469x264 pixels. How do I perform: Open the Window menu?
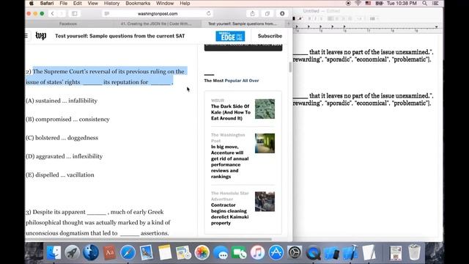(x=165, y=3)
